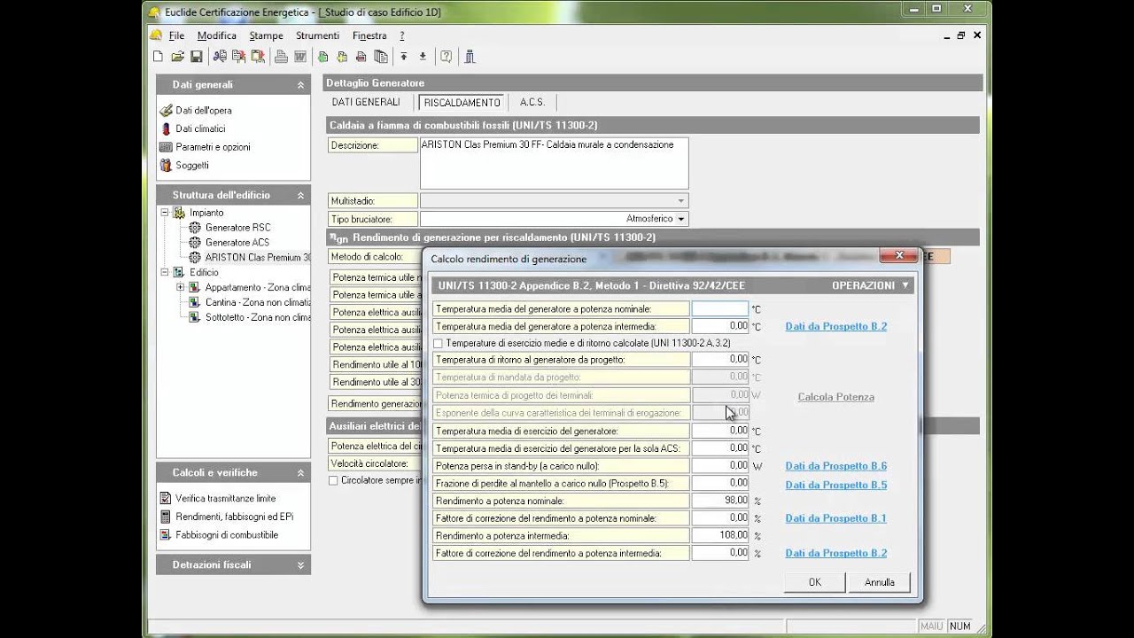Screen dimensions: 1134x638
Task: Collapse the Struttura dell'edificio panel
Action: click(300, 195)
